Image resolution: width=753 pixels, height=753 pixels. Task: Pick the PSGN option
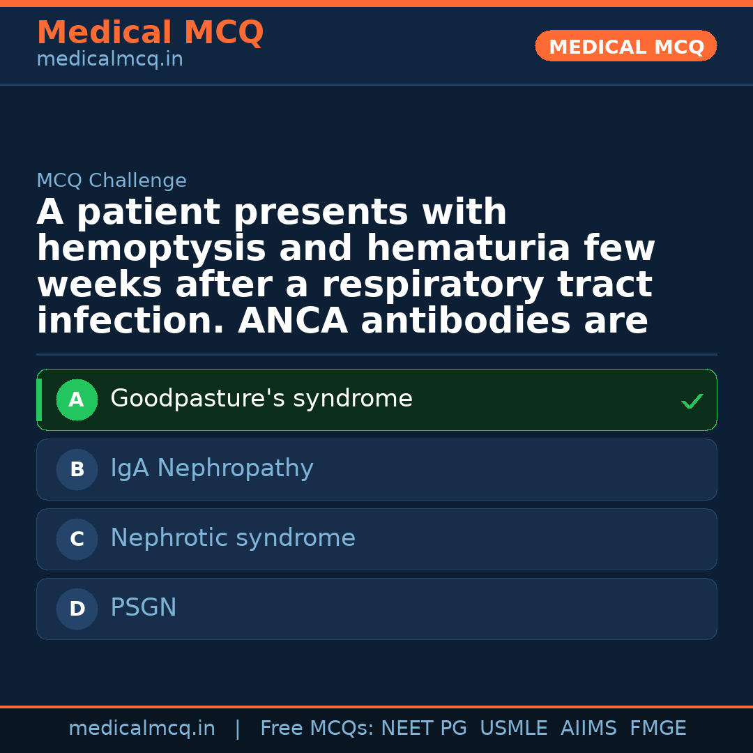(144, 608)
